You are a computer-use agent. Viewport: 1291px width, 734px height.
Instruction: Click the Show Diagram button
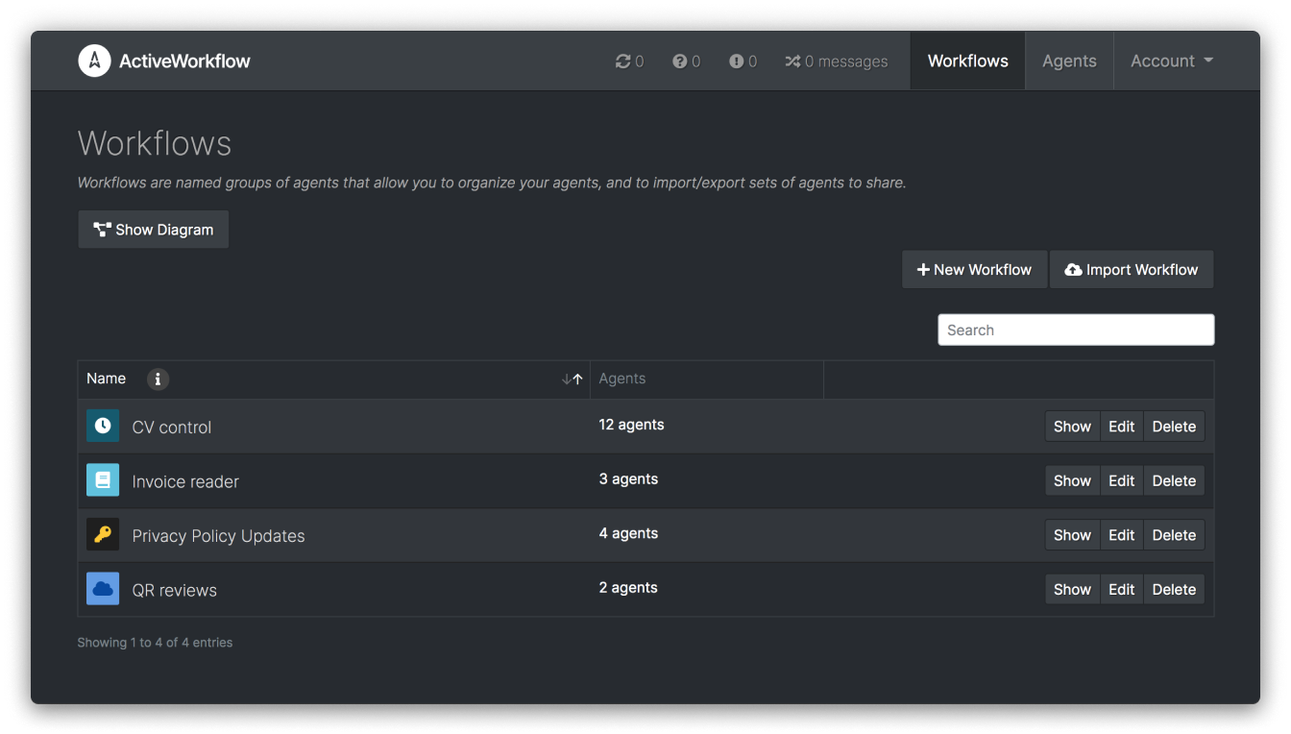tap(154, 230)
